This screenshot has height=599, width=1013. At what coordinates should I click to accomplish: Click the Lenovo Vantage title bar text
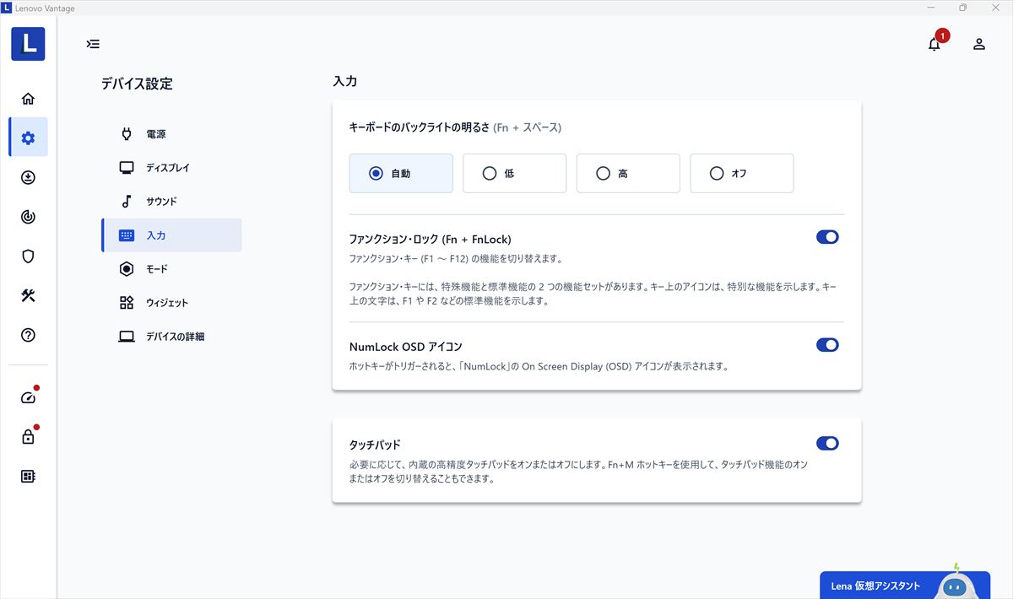click(45, 8)
